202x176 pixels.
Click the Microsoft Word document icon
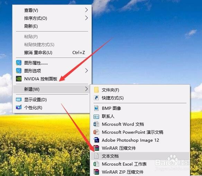click(96, 124)
